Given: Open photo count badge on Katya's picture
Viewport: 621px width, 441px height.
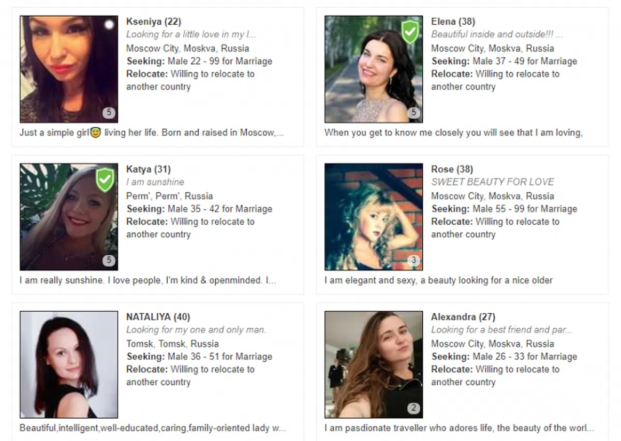Looking at the screenshot, I should click(x=108, y=261).
